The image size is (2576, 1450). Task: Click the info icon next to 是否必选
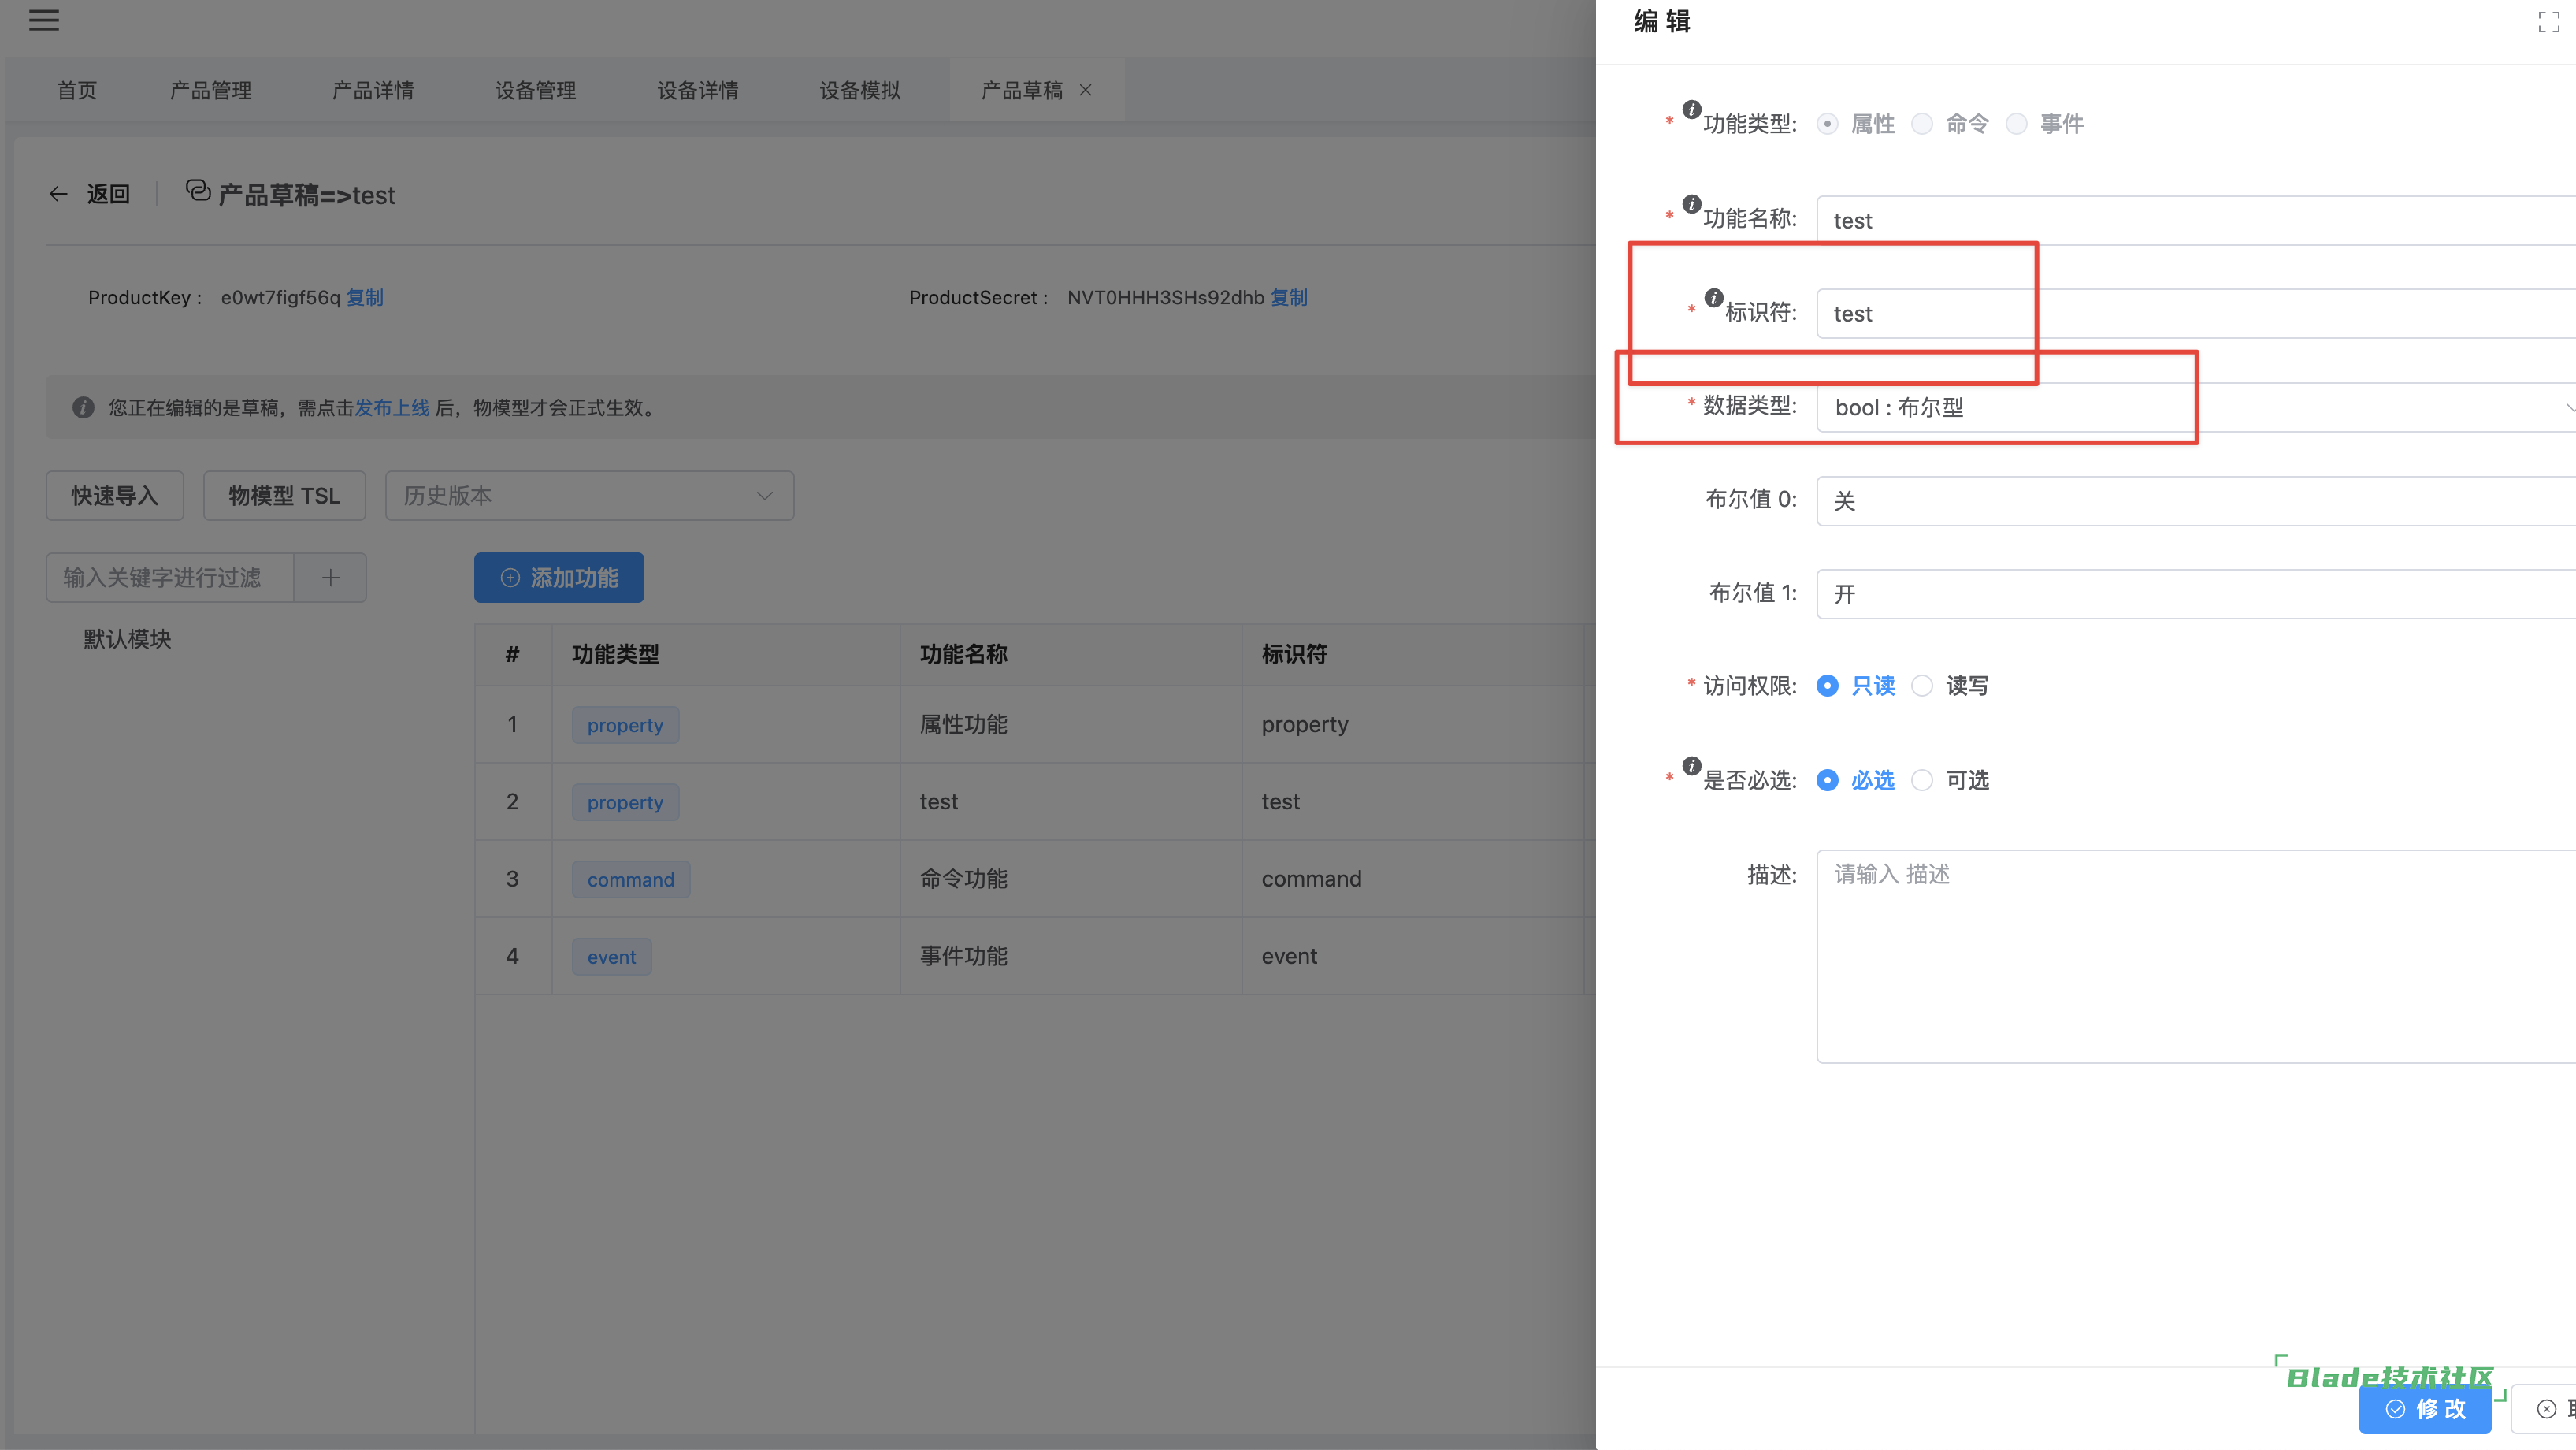pyautogui.click(x=1692, y=765)
